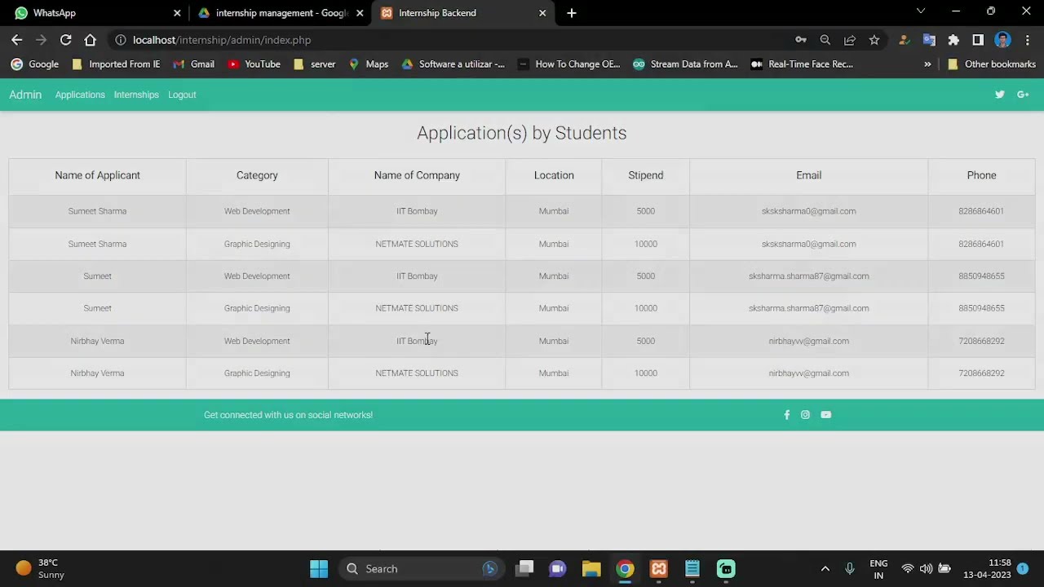Click the Chrome profile avatar

(1003, 40)
